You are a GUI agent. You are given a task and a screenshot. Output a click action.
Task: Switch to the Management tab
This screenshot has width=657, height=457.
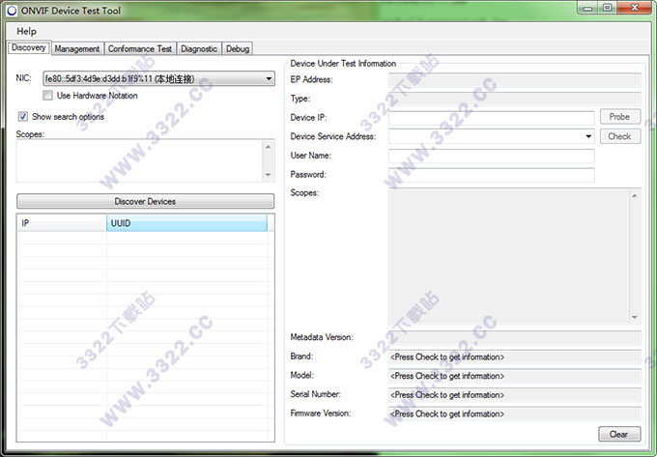click(77, 48)
